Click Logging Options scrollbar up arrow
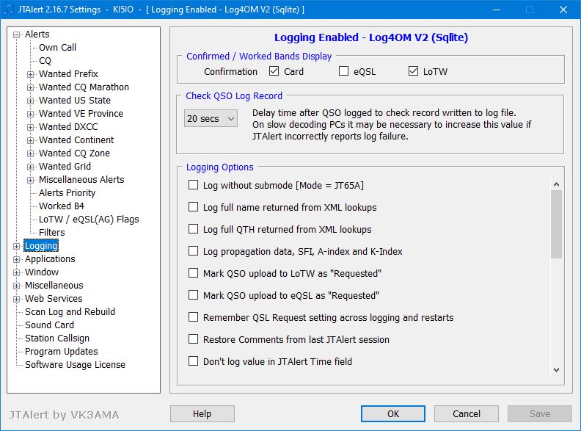This screenshot has width=581, height=431. point(556,184)
